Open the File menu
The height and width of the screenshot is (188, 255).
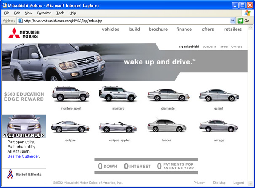coord(7,13)
